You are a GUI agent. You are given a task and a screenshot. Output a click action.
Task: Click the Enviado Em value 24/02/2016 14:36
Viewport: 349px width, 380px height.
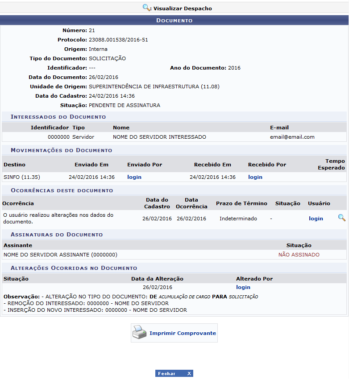pos(91,177)
